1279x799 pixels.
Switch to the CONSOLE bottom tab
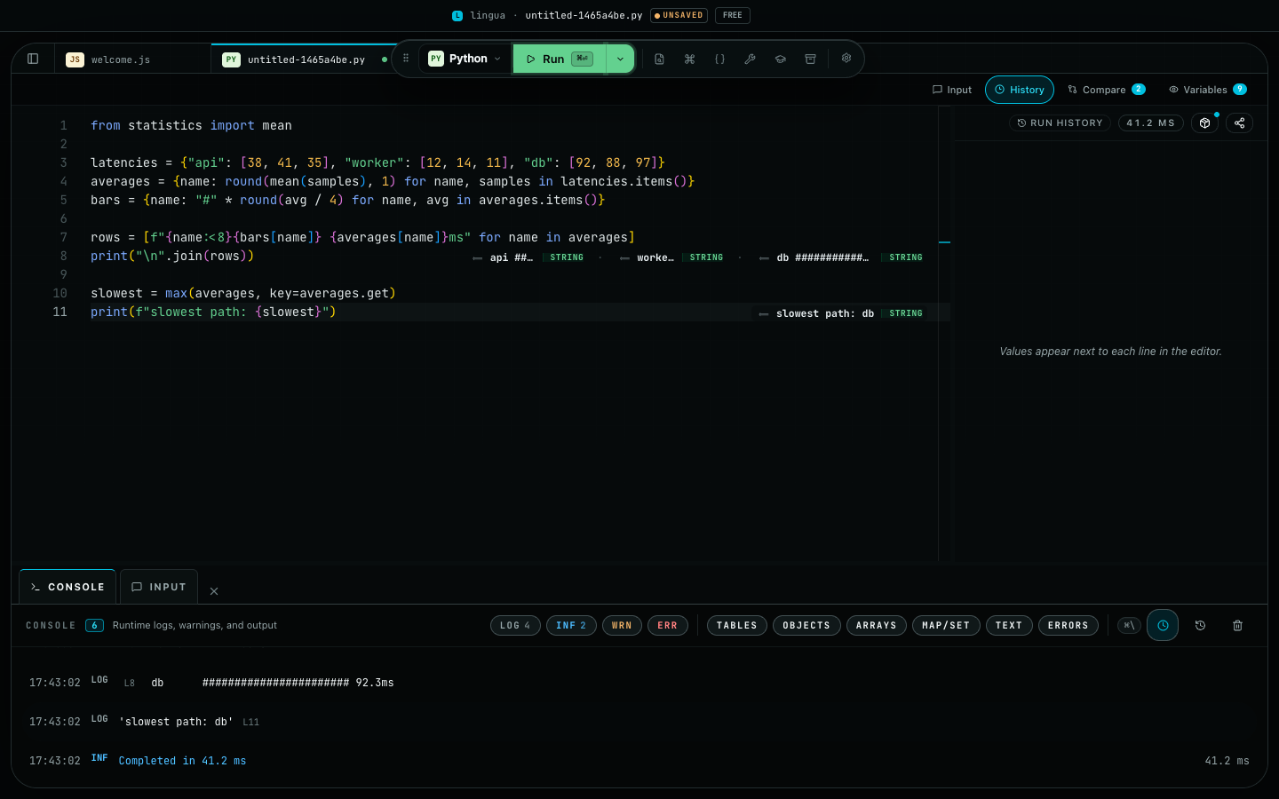point(68,587)
